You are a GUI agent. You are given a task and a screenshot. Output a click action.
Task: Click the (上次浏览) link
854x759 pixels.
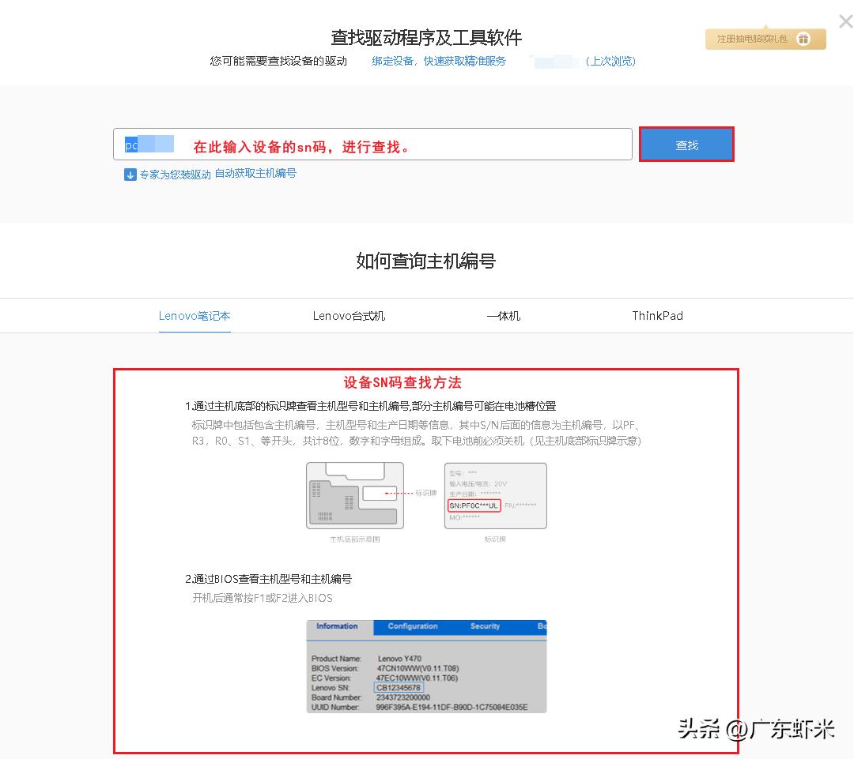[x=611, y=61]
